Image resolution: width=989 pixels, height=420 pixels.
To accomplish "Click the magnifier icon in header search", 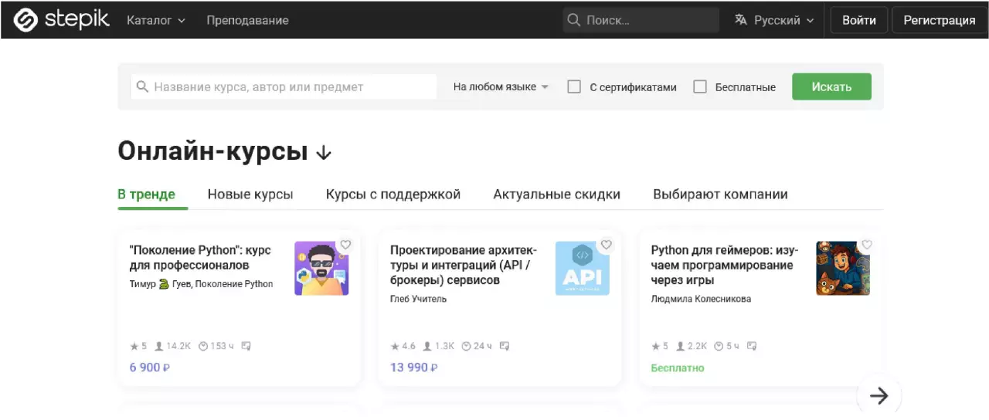I will (574, 20).
